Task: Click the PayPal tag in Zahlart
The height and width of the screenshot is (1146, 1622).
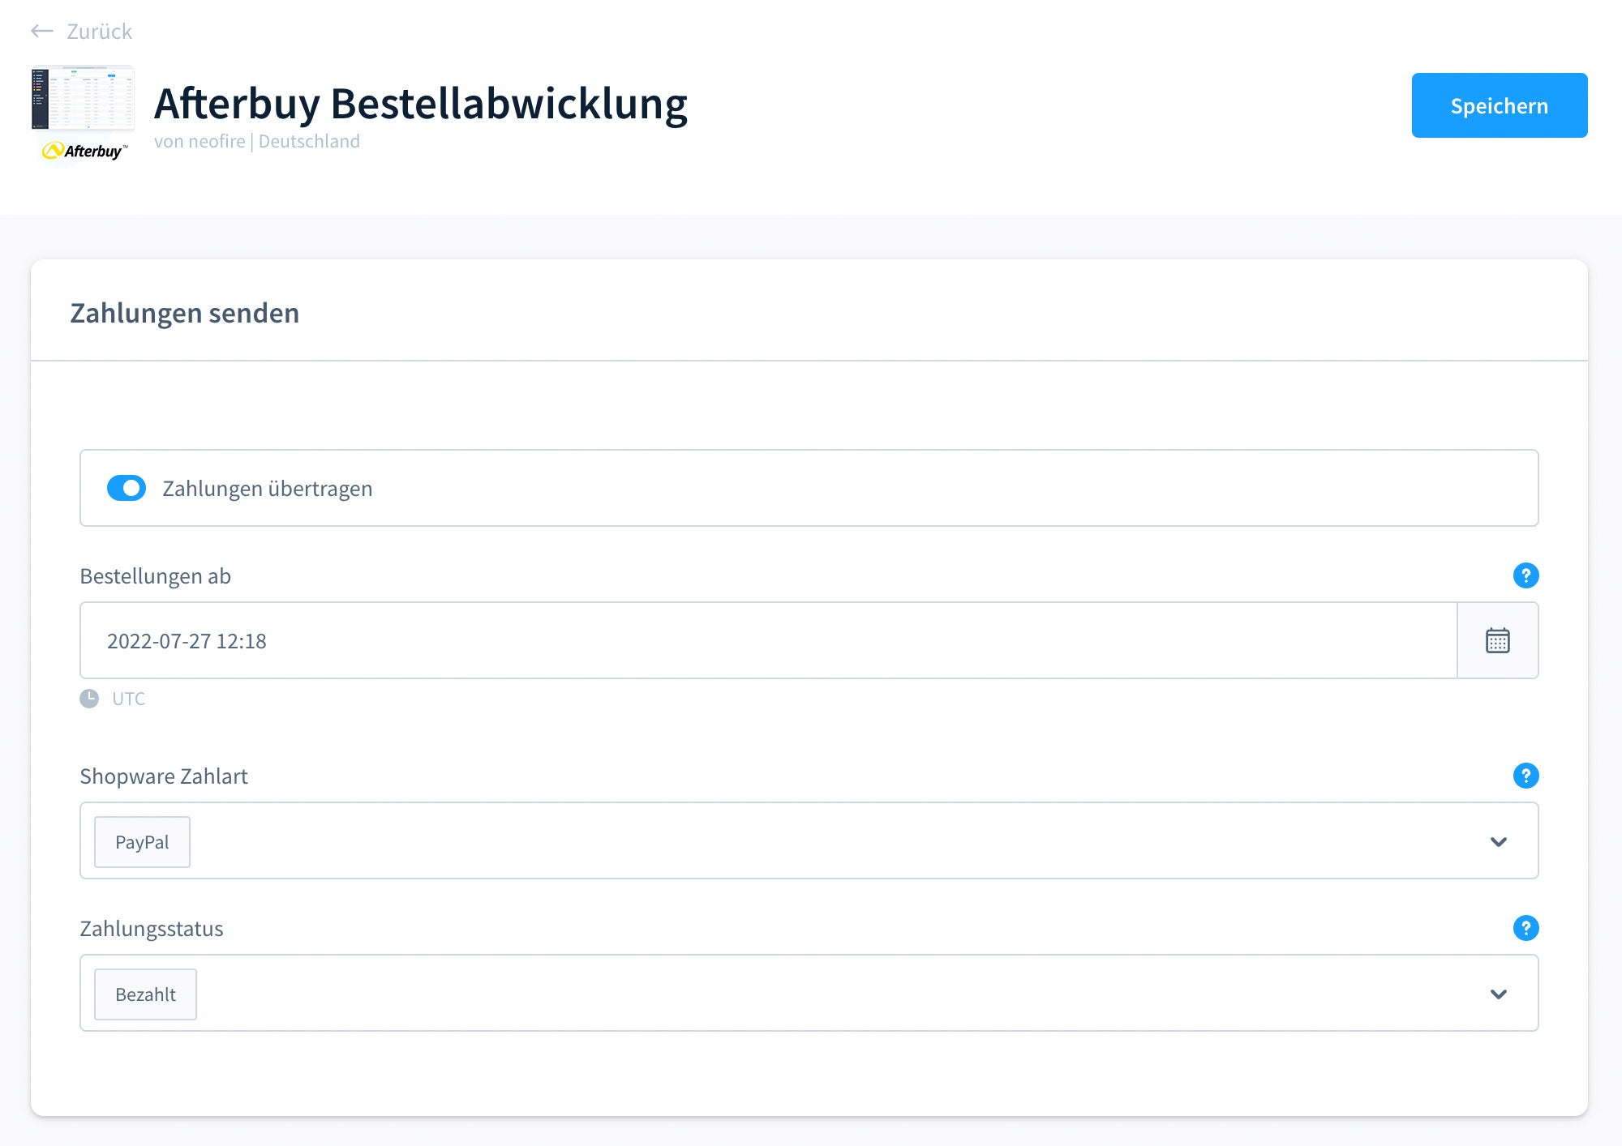Action: pos(142,842)
